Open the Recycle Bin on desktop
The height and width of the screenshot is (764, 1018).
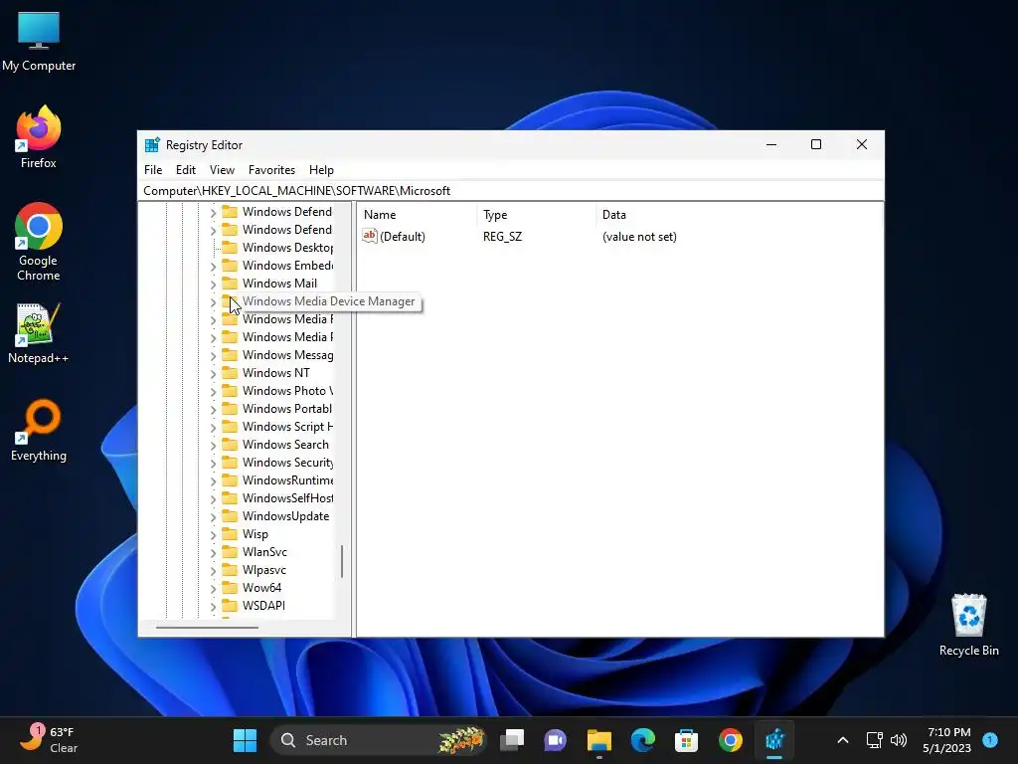pyautogui.click(x=968, y=625)
